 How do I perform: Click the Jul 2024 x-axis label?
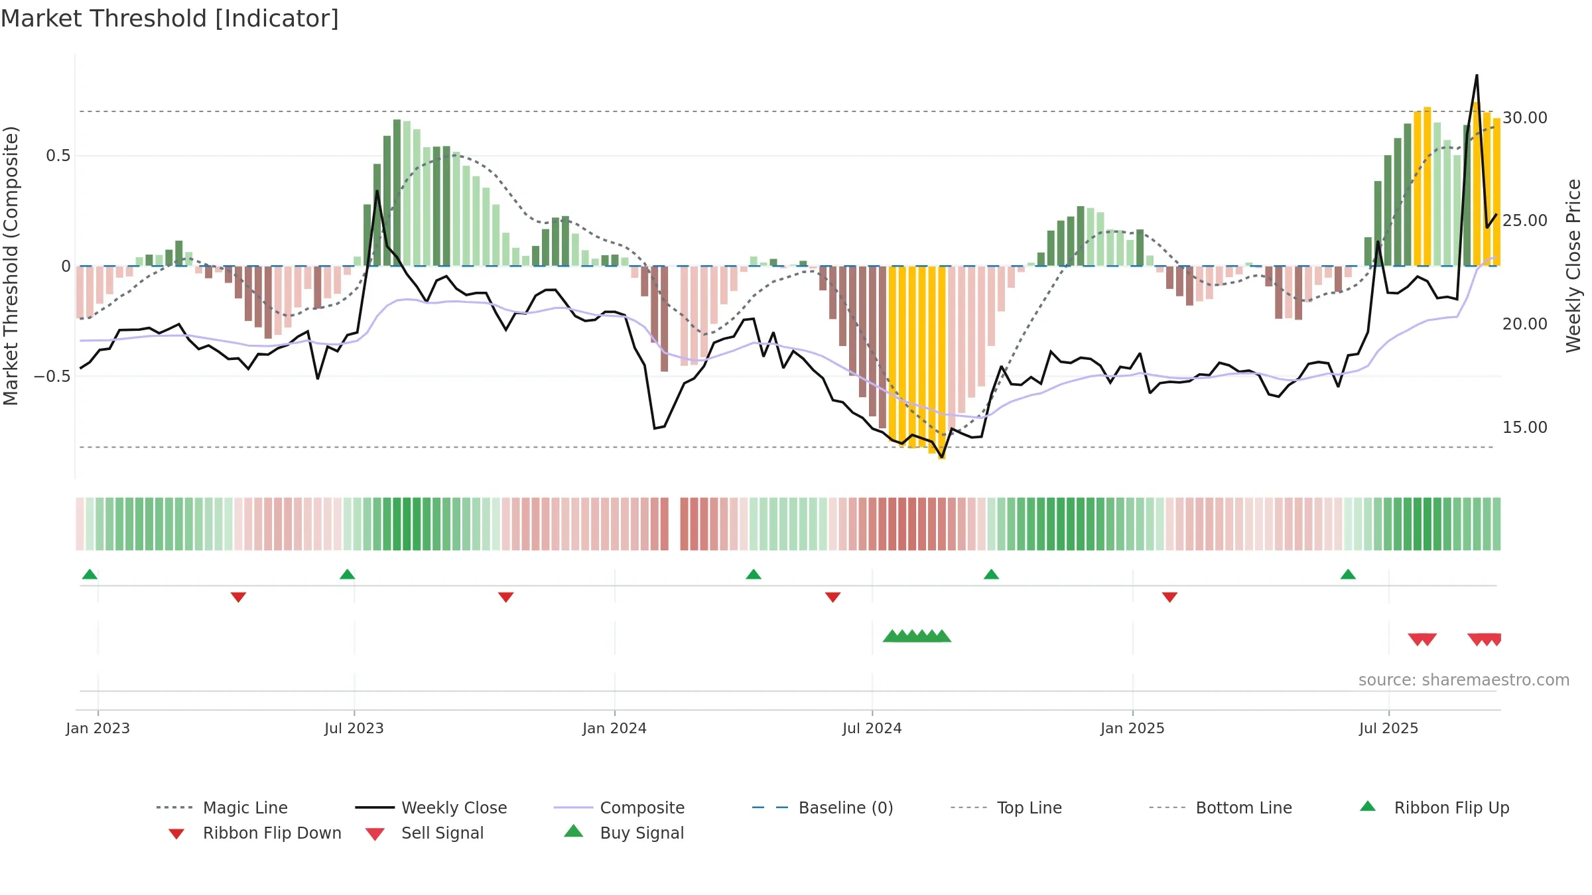pos(872,729)
